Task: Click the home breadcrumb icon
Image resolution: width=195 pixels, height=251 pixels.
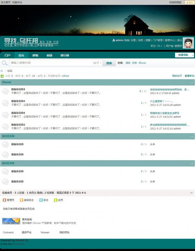Action: tap(2, 71)
